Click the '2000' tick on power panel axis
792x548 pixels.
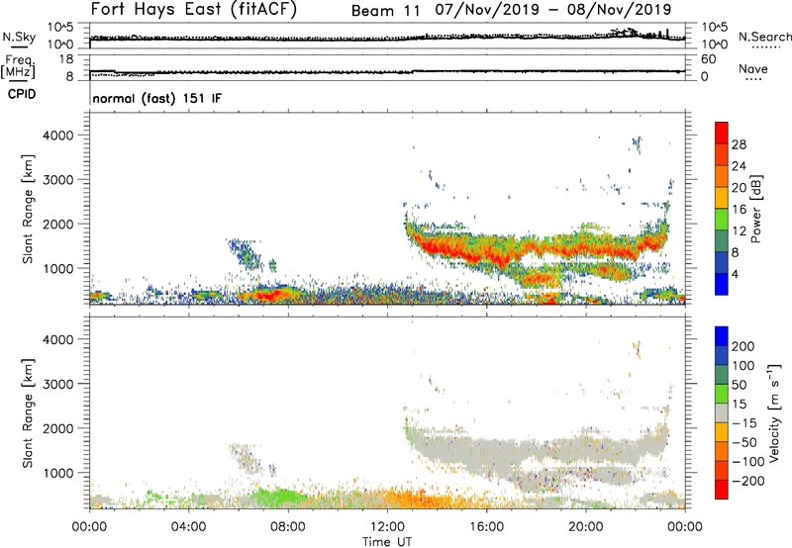(x=58, y=224)
